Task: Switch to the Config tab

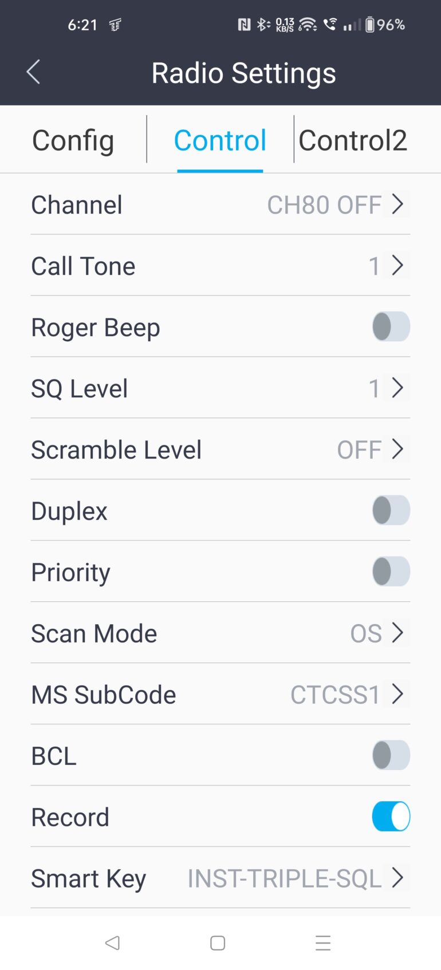Action: 73,140
